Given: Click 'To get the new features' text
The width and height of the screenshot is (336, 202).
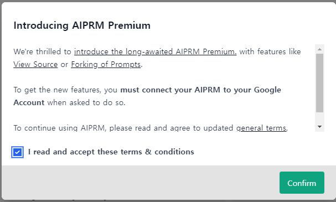Looking at the screenshot, I should (57, 90).
